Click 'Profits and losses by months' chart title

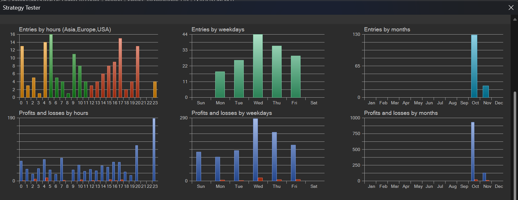point(401,113)
